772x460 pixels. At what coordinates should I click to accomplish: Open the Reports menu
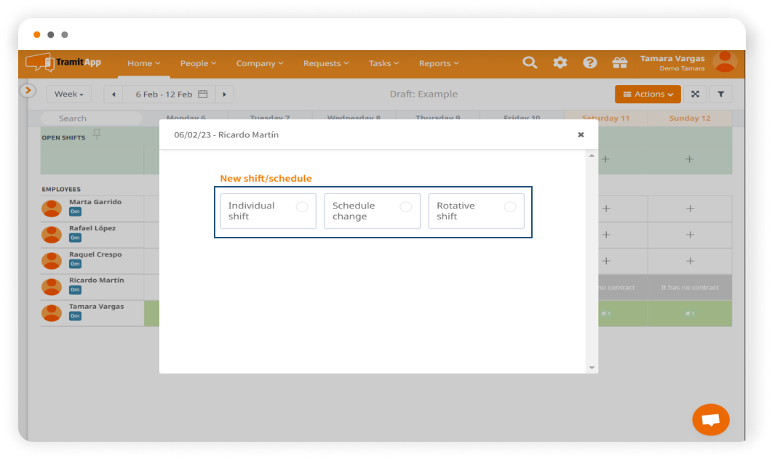438,63
